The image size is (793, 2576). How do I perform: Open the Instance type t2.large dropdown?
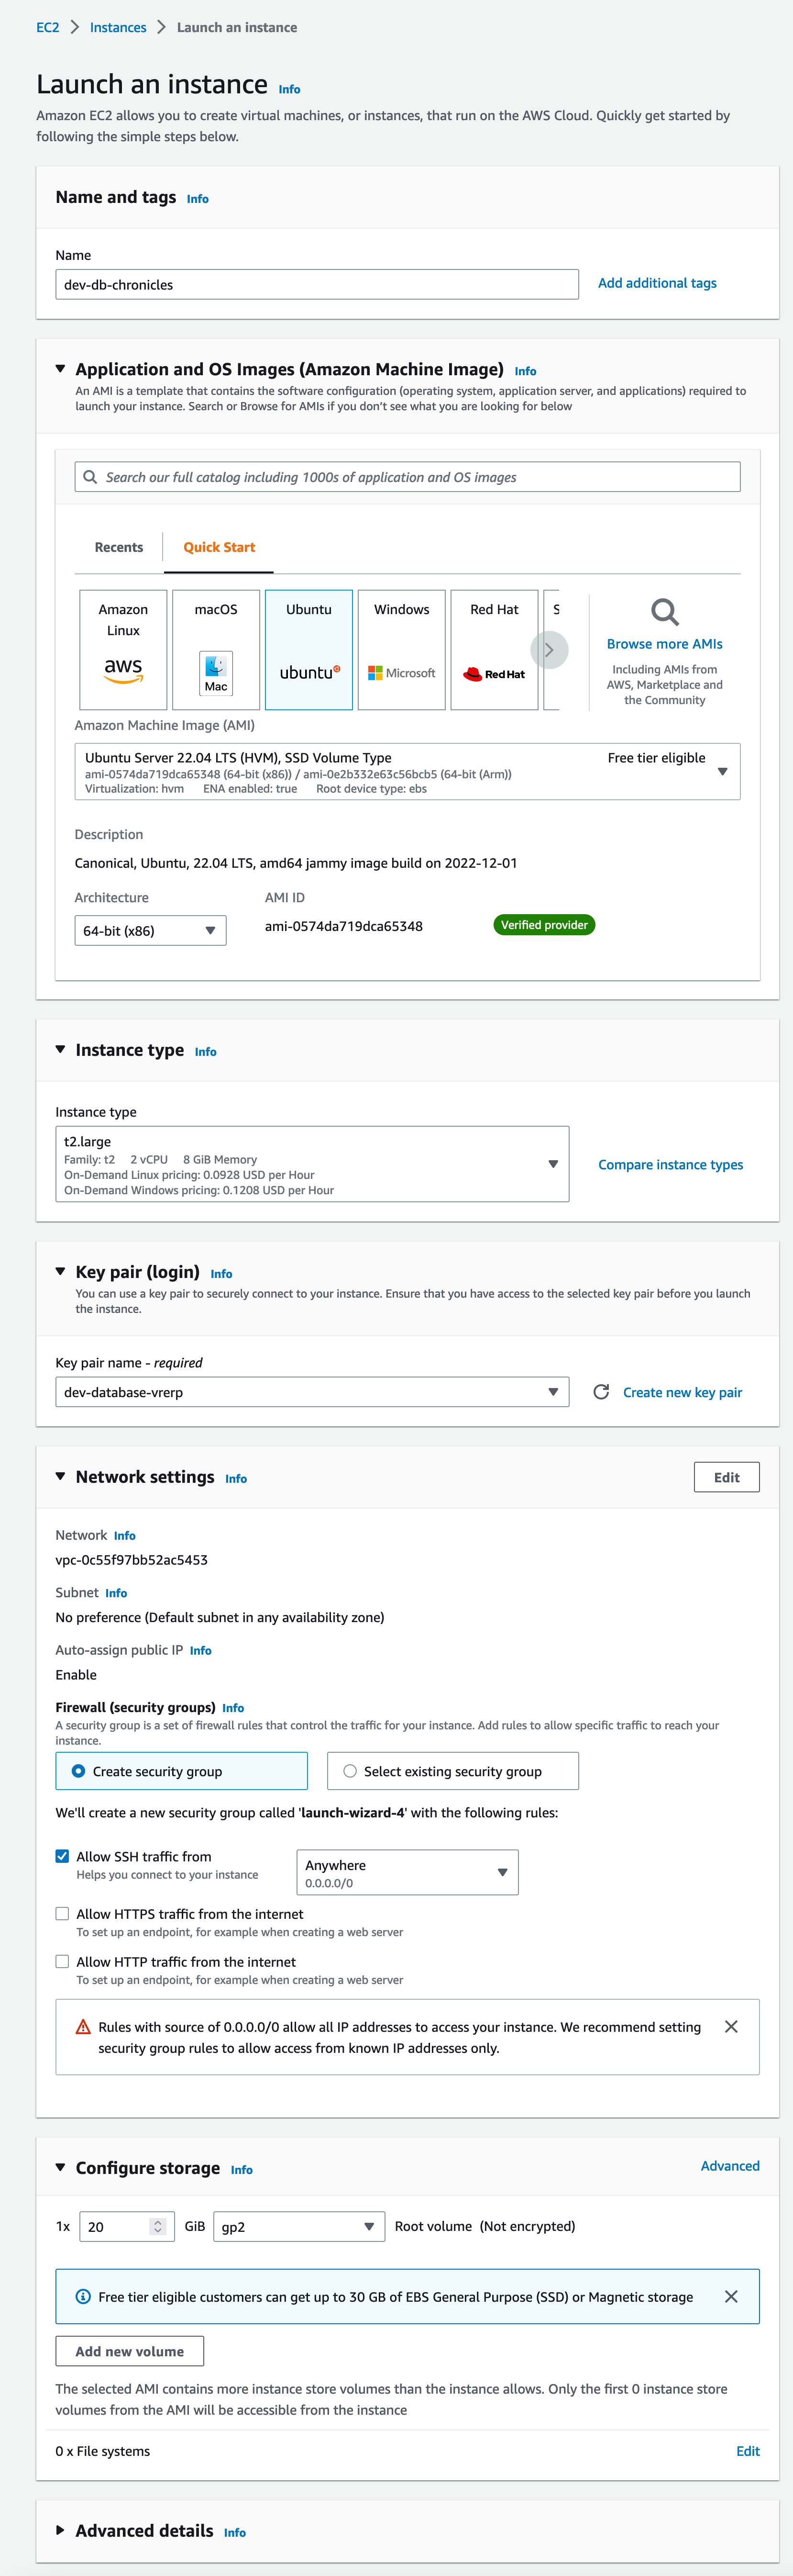coord(312,1164)
